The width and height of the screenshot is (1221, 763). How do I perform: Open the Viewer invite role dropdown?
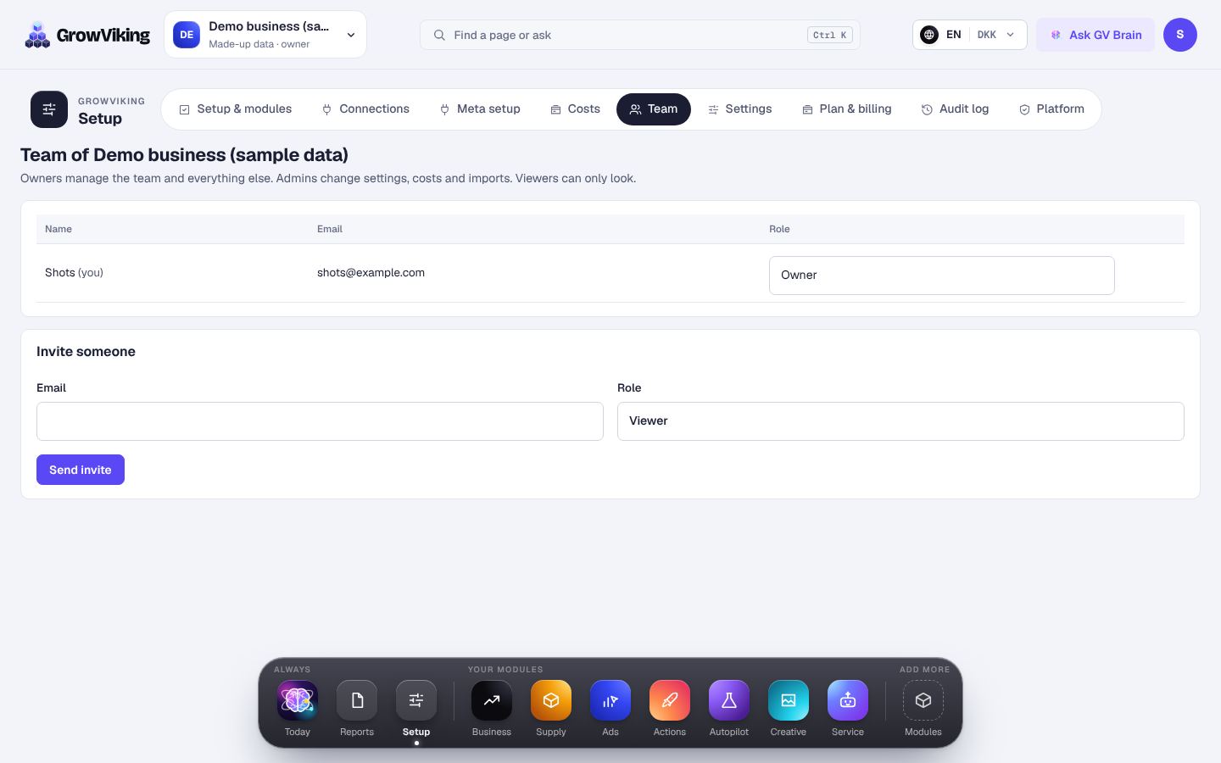[900, 421]
